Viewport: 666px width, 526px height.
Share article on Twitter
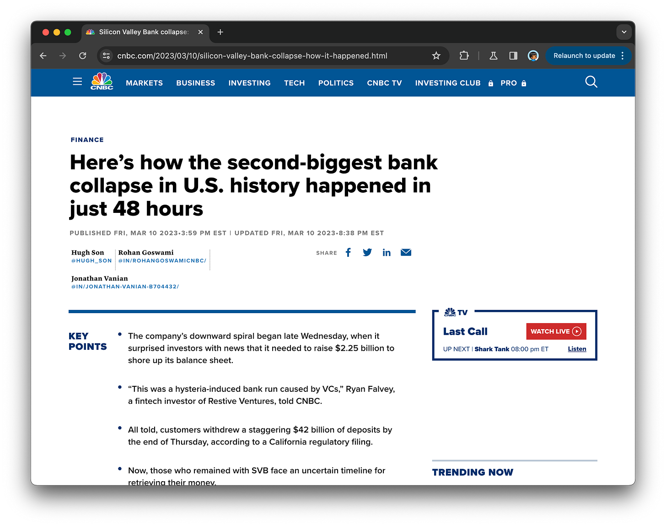coord(367,253)
